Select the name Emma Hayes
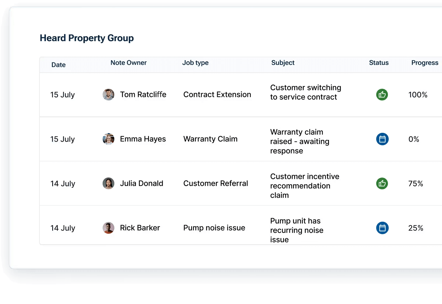Viewport: 442px width, 304px height. pos(143,139)
